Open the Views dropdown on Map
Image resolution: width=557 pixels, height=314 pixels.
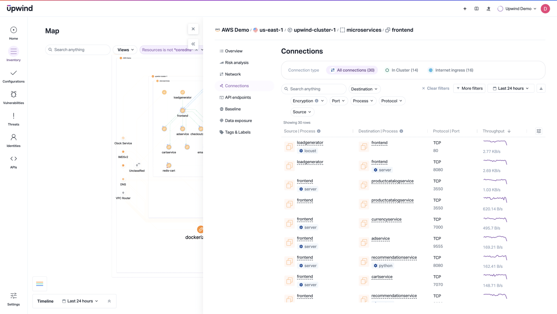pos(125,50)
